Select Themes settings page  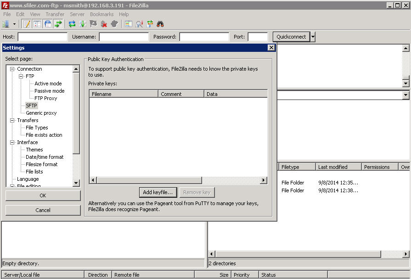(x=34, y=150)
